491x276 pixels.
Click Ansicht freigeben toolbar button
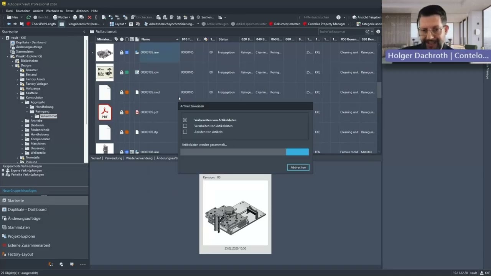tap(367, 17)
